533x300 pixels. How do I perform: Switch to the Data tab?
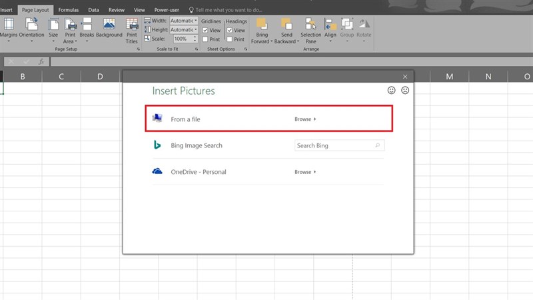93,10
